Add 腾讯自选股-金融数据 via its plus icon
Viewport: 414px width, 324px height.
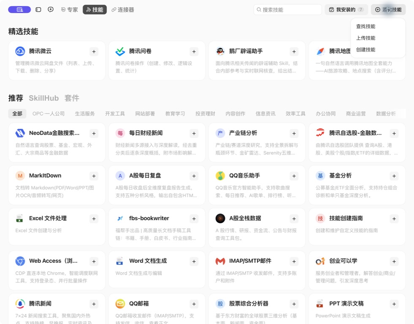[394, 133]
